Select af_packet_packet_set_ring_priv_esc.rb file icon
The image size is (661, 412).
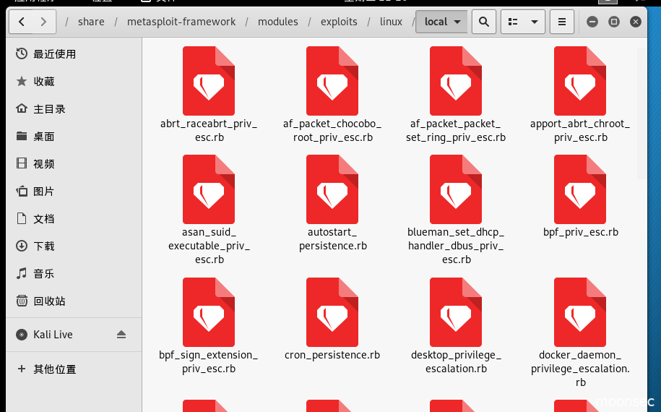coord(456,80)
